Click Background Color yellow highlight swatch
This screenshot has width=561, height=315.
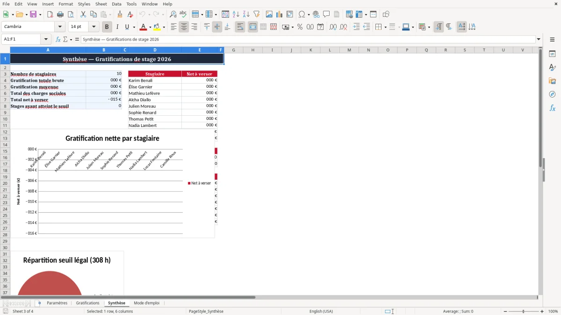tap(157, 27)
